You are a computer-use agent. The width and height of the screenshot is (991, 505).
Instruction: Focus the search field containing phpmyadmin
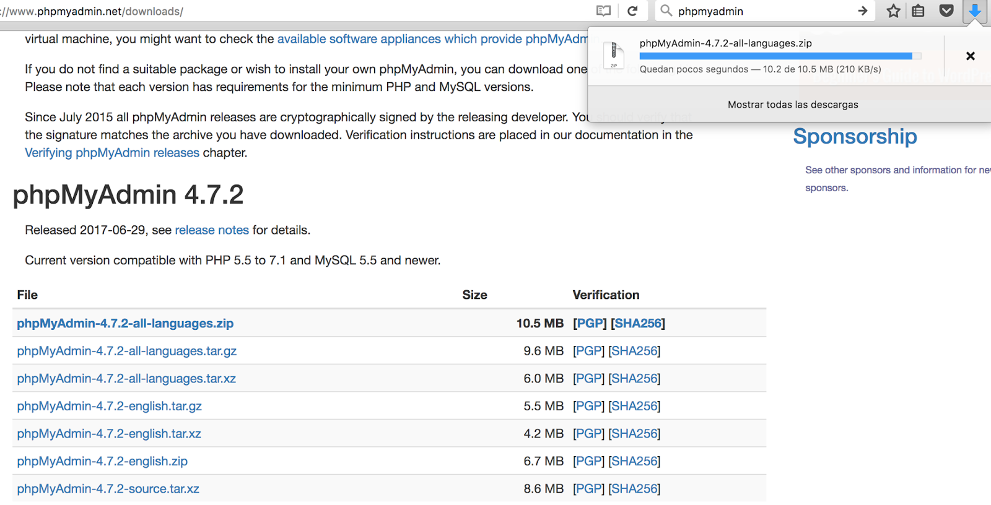[765, 11]
